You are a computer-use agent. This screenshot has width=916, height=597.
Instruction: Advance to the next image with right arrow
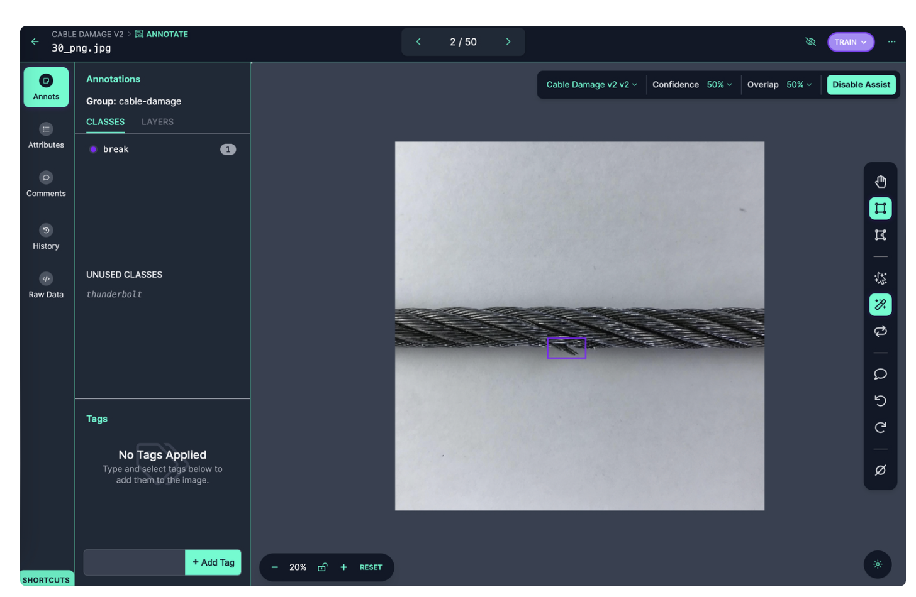508,41
